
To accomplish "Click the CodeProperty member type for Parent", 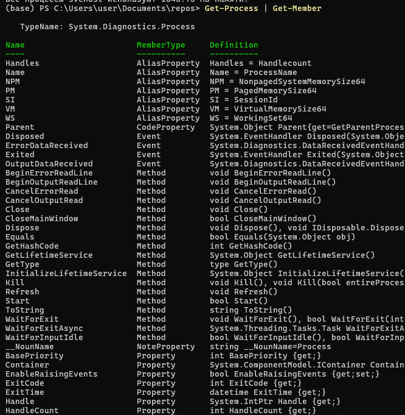I will point(165,127).
